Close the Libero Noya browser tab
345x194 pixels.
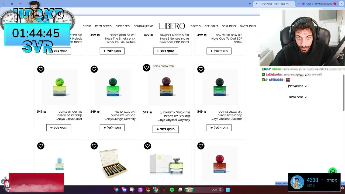coord(256,4)
